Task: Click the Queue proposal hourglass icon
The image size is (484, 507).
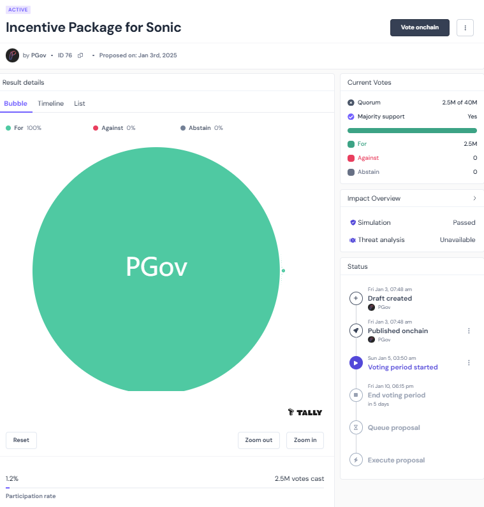Action: tap(356, 427)
